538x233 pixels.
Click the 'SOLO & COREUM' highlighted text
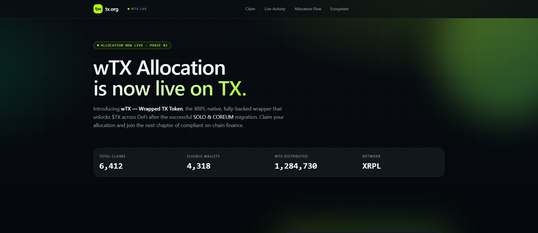[213, 117]
